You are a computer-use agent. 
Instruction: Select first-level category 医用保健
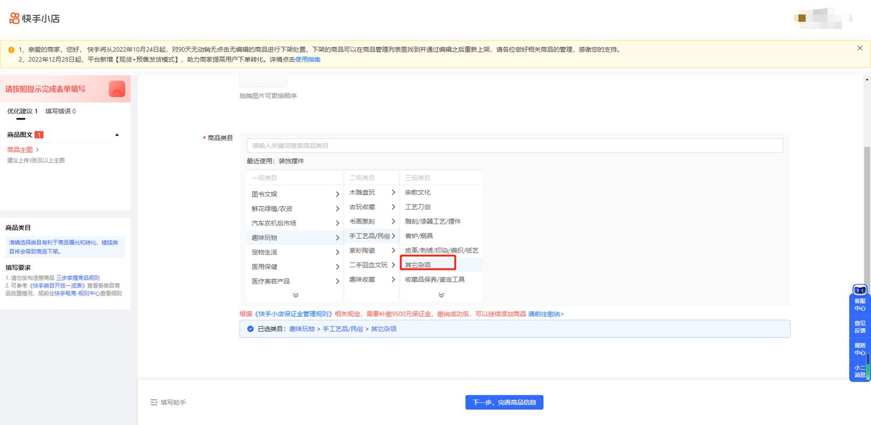tap(265, 267)
